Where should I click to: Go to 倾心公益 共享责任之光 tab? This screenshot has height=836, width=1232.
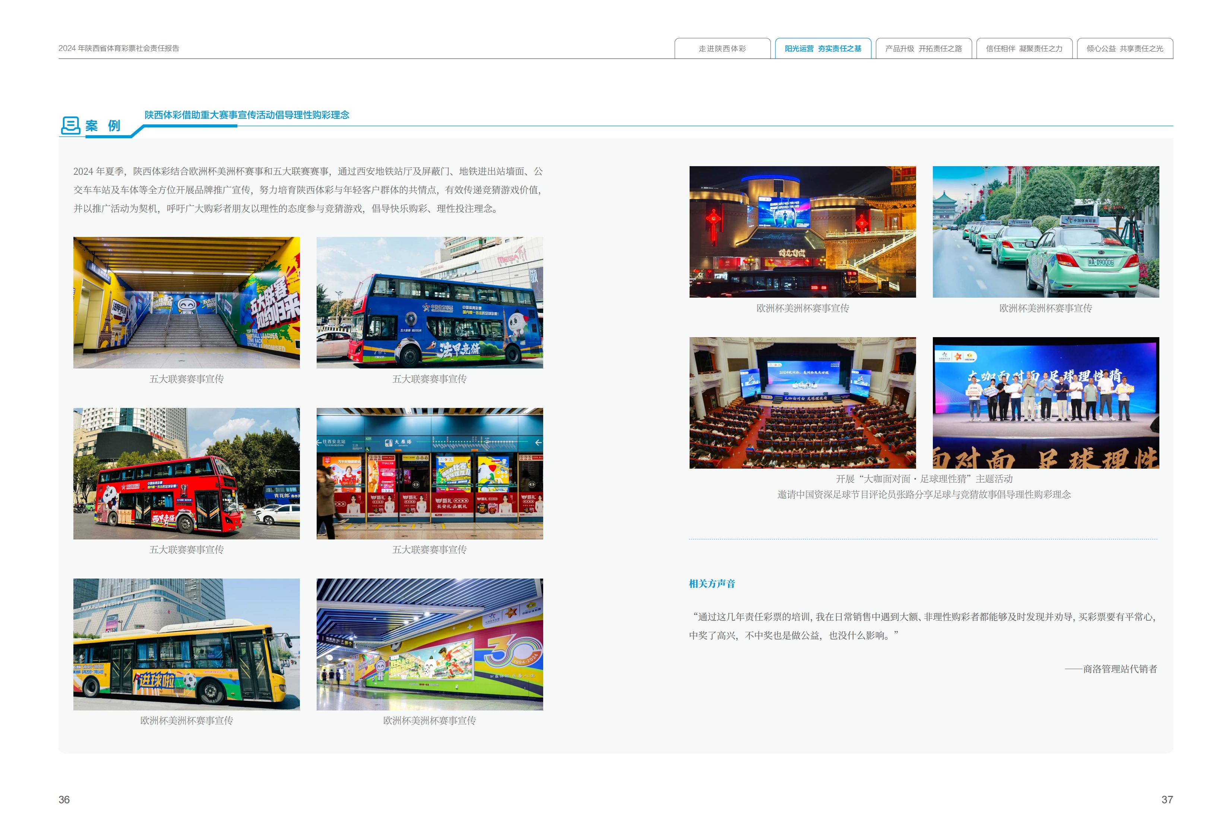tap(1125, 48)
